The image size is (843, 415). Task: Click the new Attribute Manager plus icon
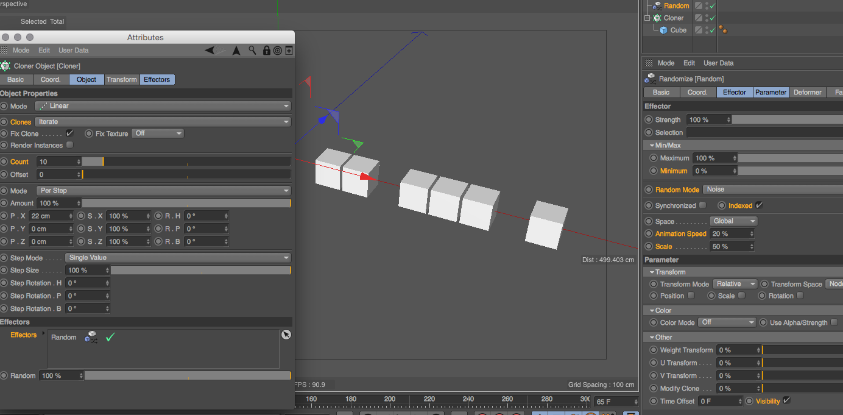pos(289,51)
